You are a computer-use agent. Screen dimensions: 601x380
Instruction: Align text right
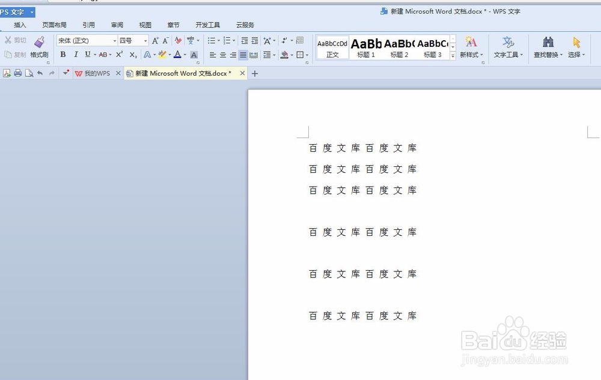click(x=233, y=55)
